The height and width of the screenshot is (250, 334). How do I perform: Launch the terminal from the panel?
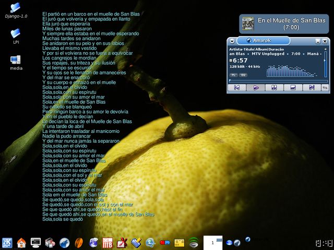[35, 243]
